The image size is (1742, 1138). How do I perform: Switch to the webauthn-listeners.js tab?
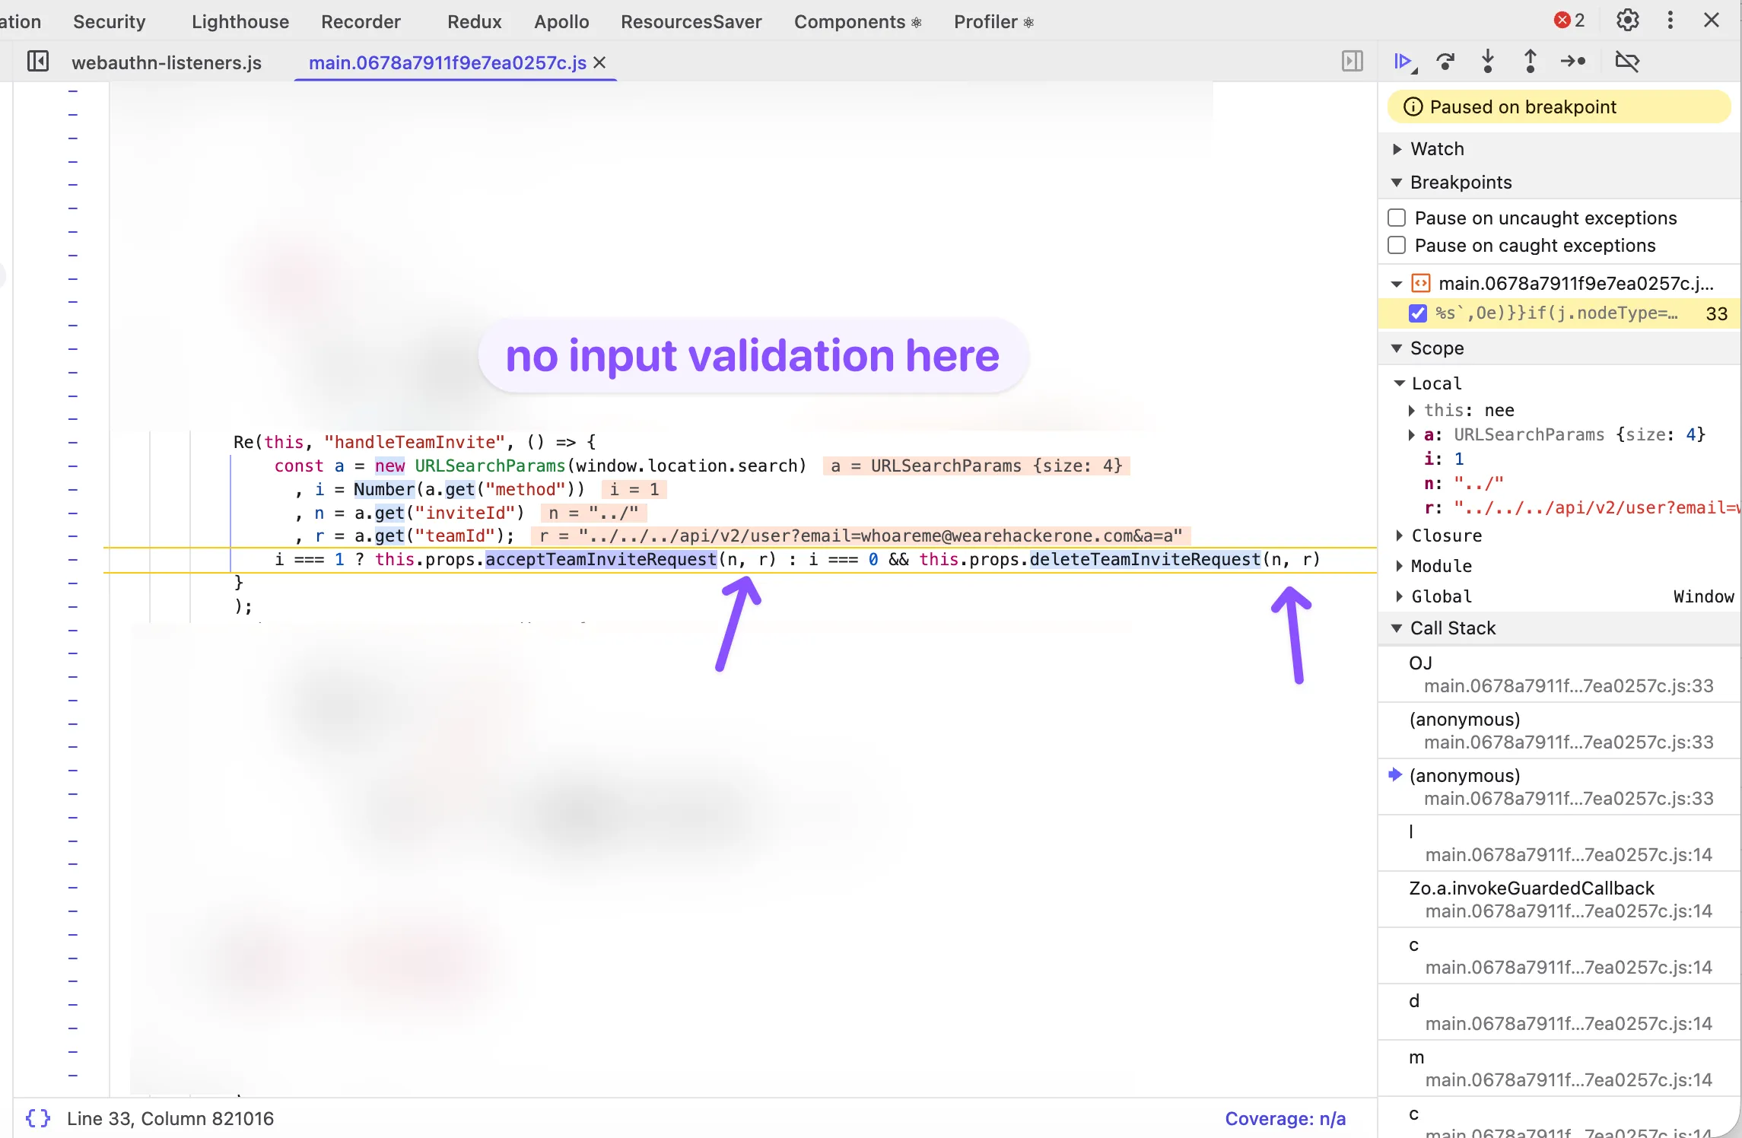tap(167, 62)
